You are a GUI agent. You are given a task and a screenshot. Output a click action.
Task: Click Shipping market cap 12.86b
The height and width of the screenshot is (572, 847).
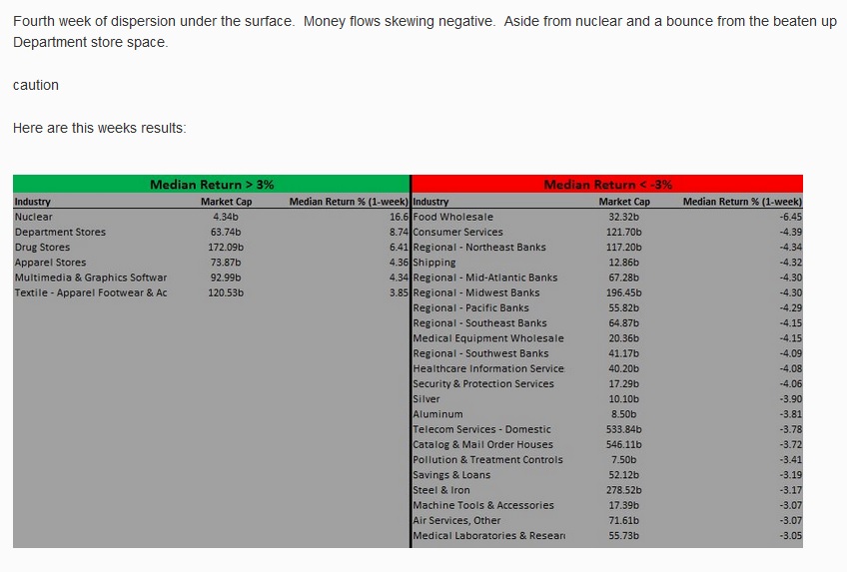coord(623,262)
